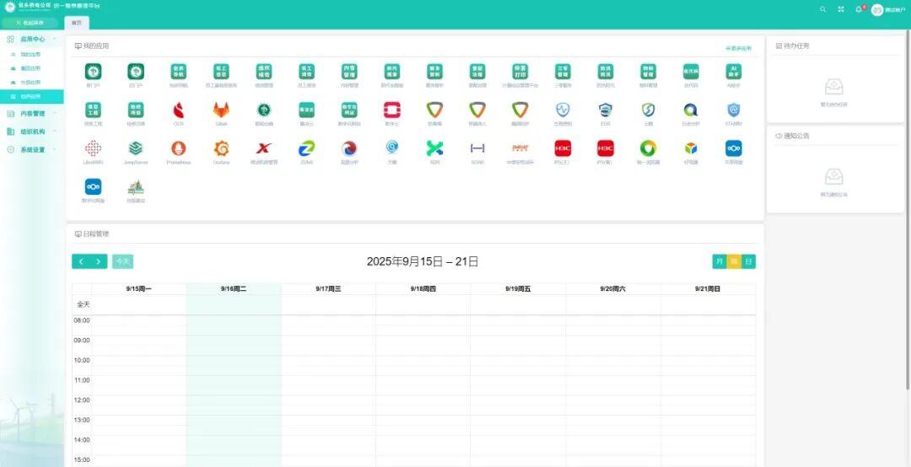911x467 pixels.
Task: Launch the LibreNMS application
Action: click(93, 148)
